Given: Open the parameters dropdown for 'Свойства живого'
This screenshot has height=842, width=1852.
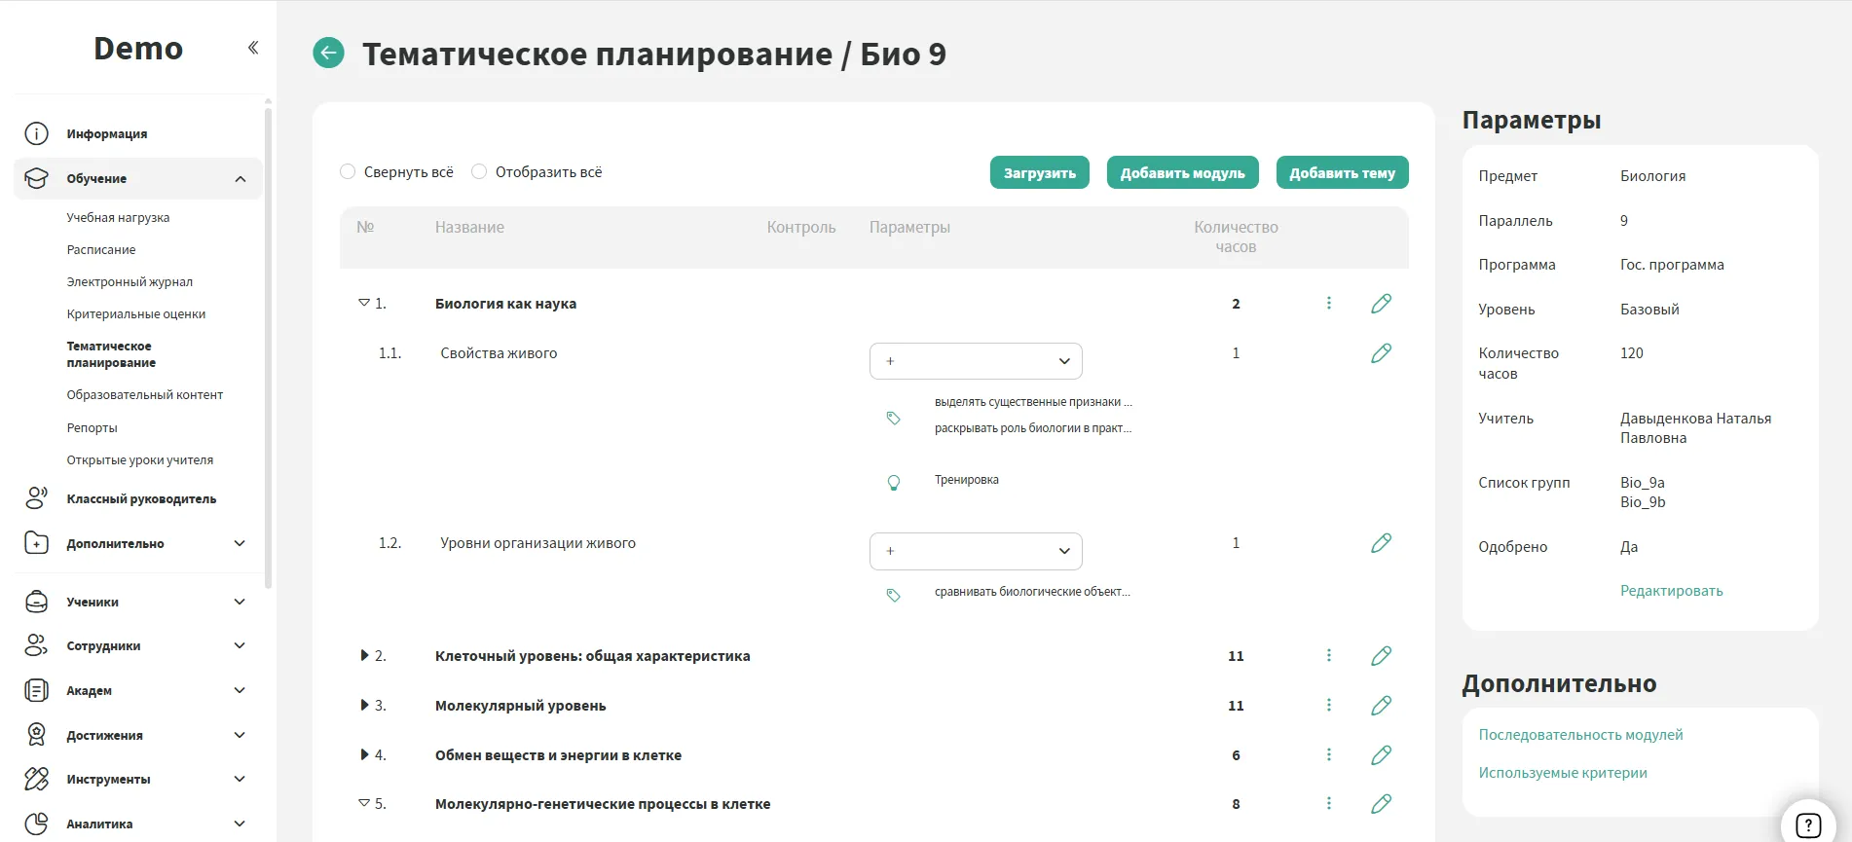Looking at the screenshot, I should tap(976, 361).
